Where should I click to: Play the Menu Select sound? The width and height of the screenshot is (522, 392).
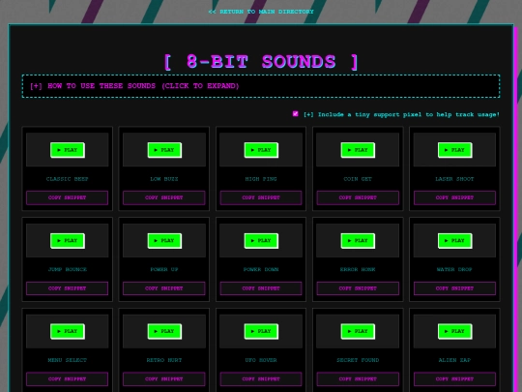68,331
